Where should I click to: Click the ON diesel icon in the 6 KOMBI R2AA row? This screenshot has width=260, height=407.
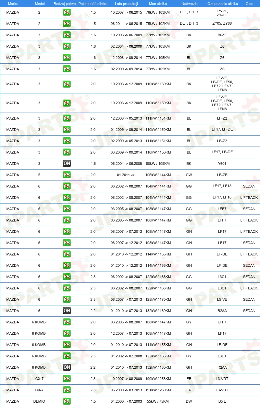67,368
